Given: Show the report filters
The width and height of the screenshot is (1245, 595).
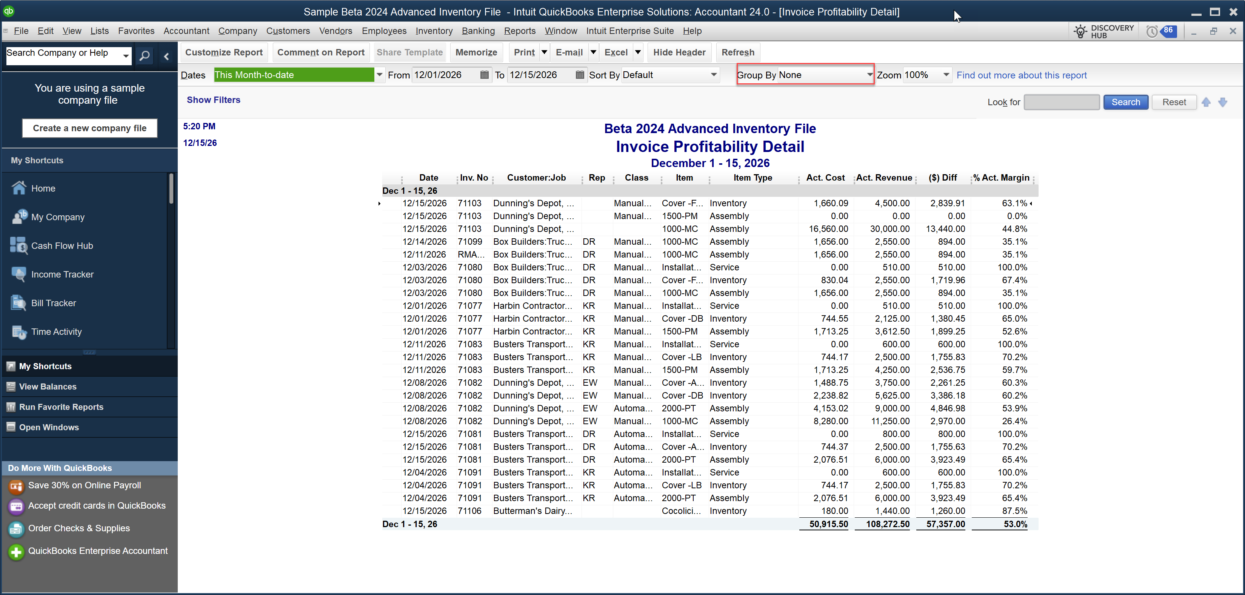Looking at the screenshot, I should [213, 100].
